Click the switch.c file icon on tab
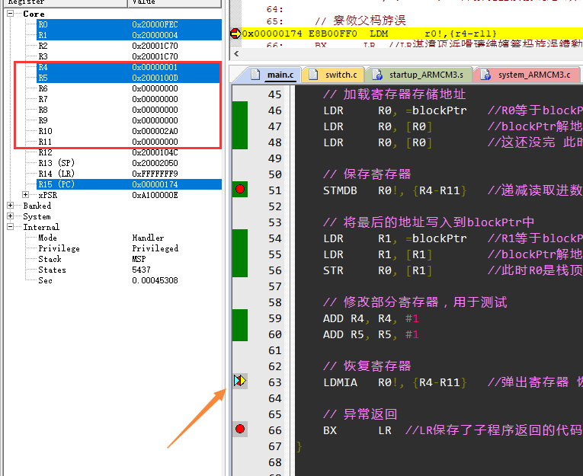 point(313,75)
